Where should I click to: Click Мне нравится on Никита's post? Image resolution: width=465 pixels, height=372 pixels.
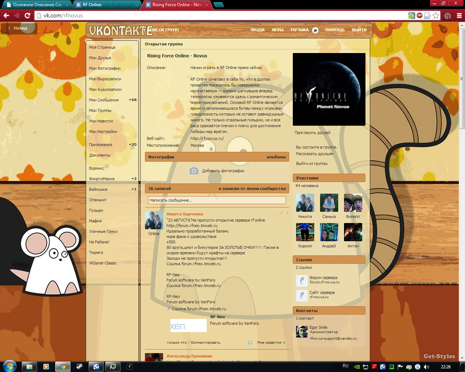(271, 342)
